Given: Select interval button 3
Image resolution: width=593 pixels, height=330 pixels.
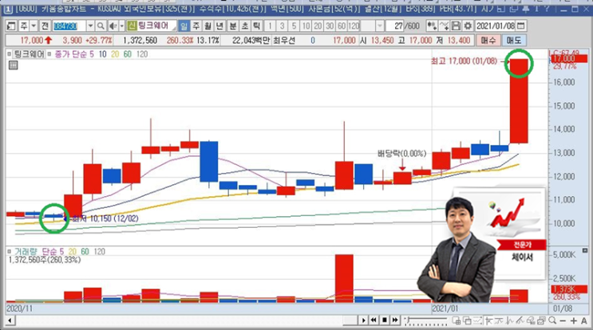Looking at the screenshot, I should [282, 26].
